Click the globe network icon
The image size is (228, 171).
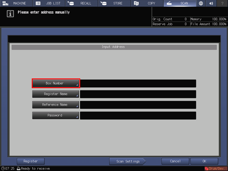coord(201,3)
